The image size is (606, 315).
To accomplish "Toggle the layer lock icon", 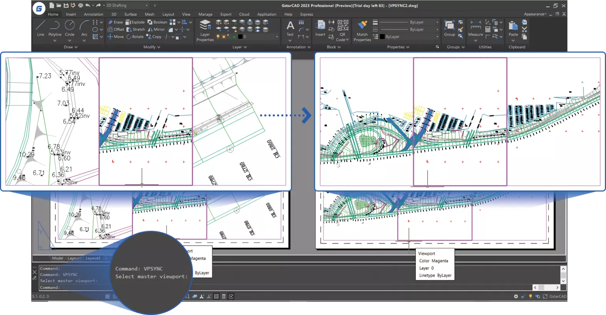I will coord(234,37).
